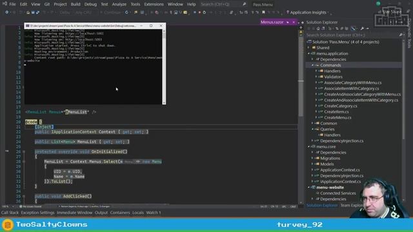413x232 pixels.
Task: Collapse the OnInitialized method code fold
Action: pyautogui.click(x=24, y=151)
